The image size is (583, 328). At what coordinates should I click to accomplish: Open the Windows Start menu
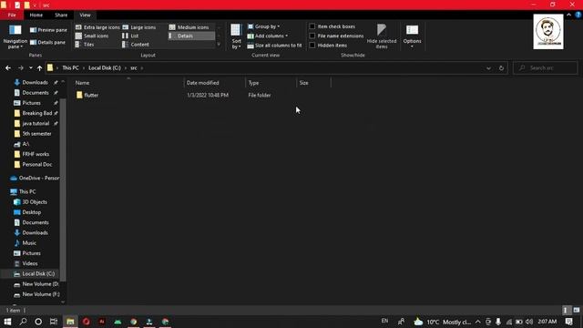[7, 322]
